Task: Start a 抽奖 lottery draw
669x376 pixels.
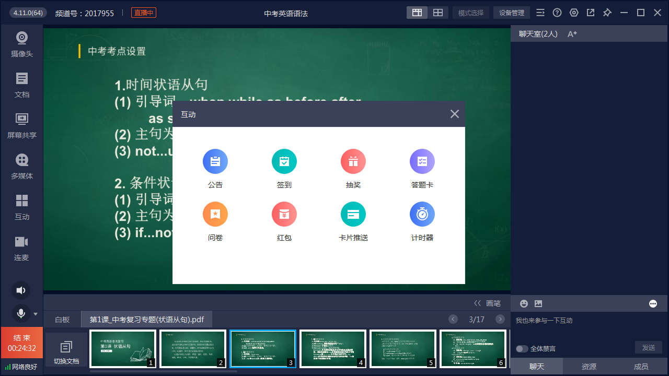Action: 353,162
